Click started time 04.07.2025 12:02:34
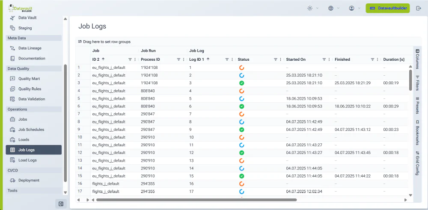This screenshot has height=210, width=428. (x=304, y=192)
